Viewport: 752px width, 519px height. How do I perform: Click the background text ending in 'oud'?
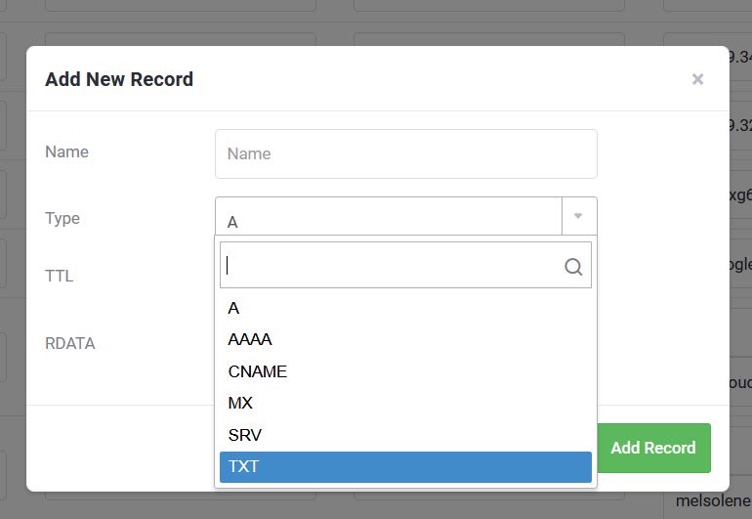(x=740, y=382)
